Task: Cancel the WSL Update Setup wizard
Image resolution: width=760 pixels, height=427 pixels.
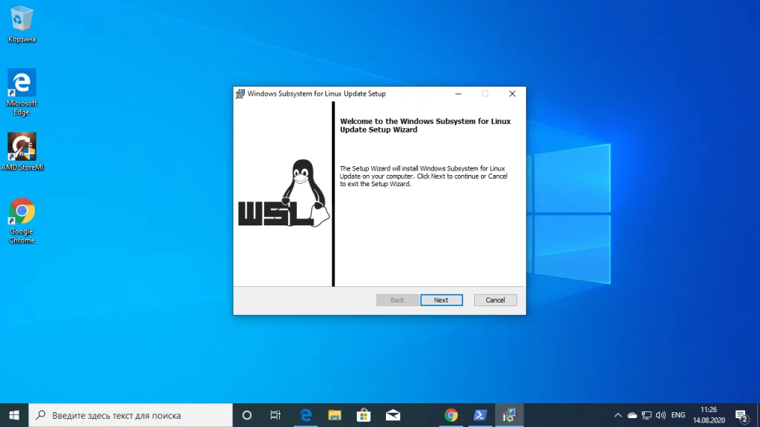Action: coord(495,300)
